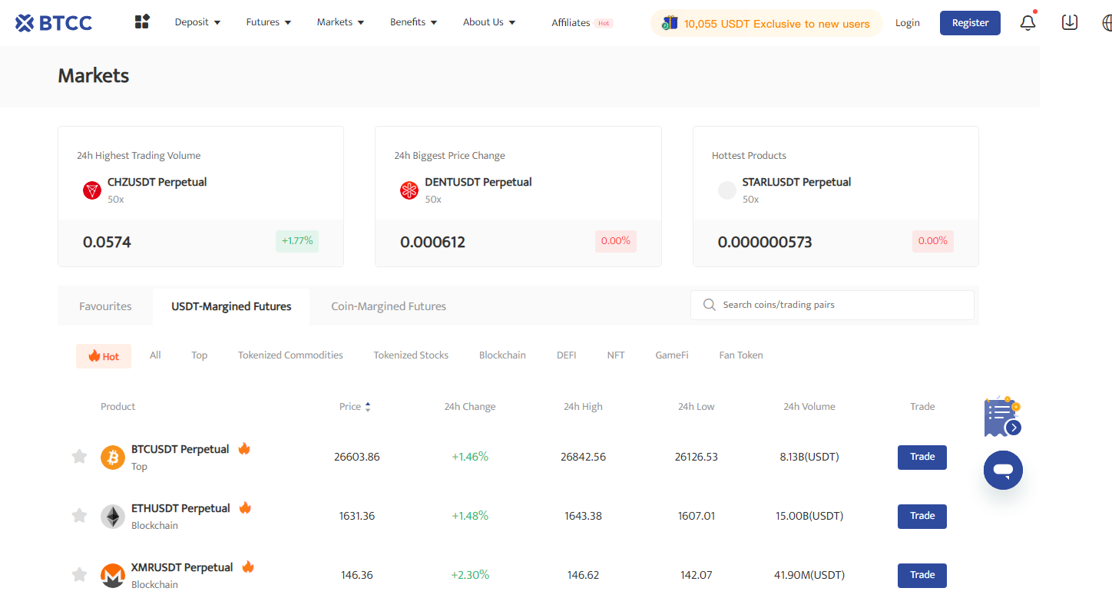Click the flame icon beside XMRUSDT
This screenshot has height=598, width=1112.
[248, 567]
